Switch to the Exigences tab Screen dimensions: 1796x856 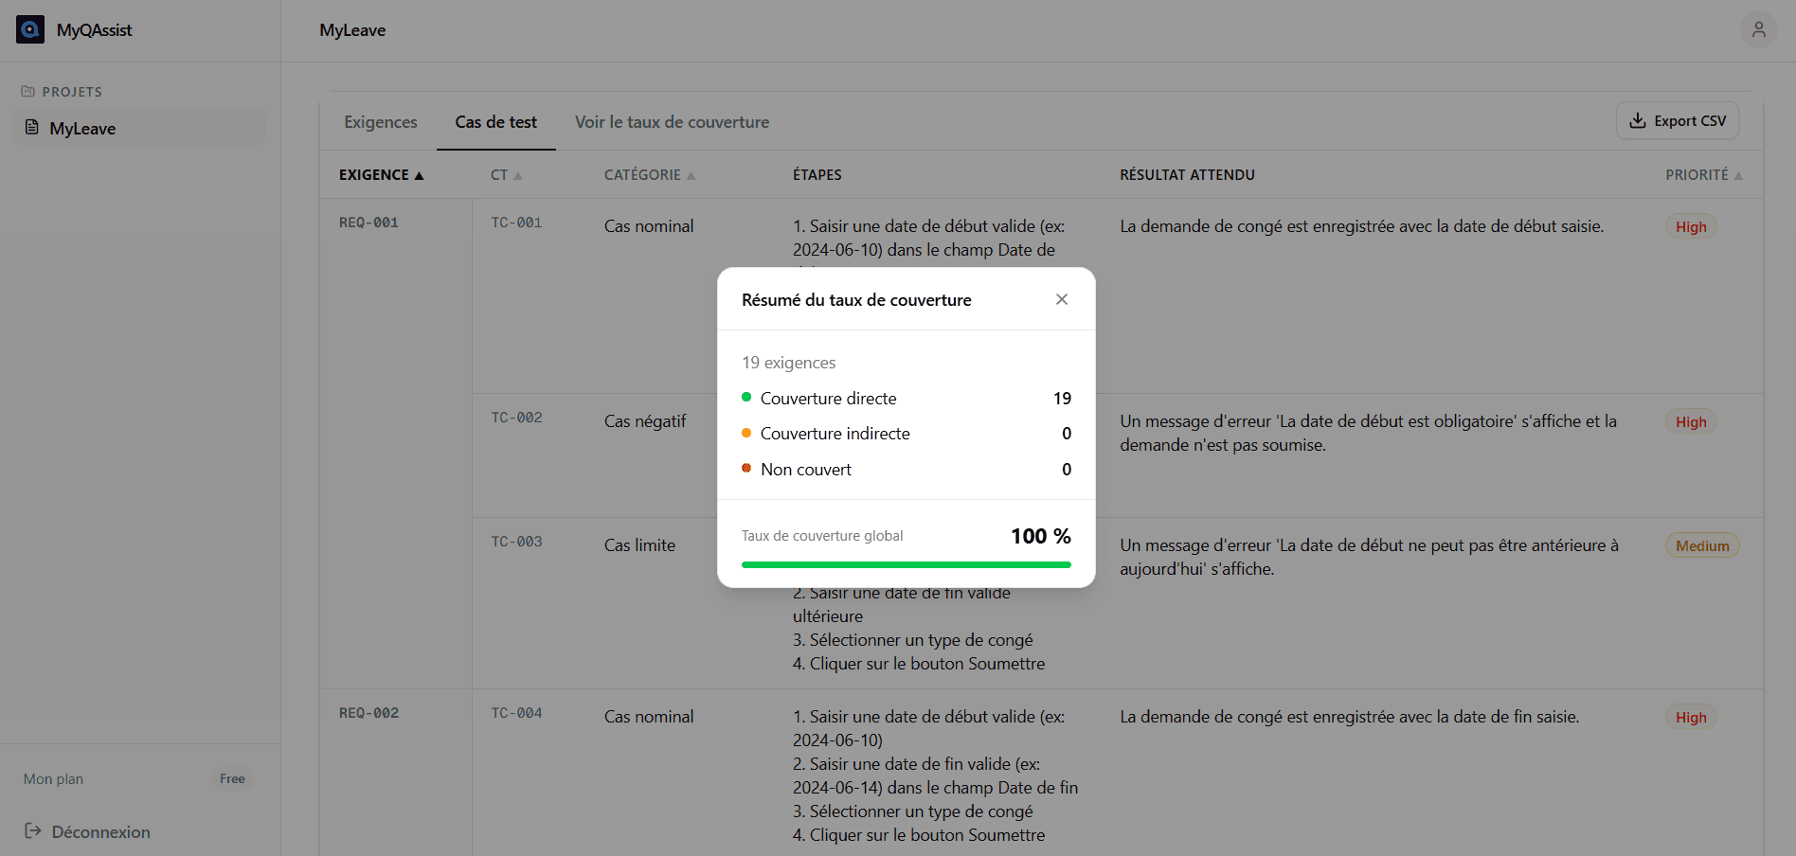point(380,121)
